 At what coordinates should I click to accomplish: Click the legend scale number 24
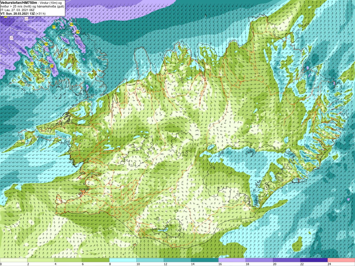[x=329, y=264]
